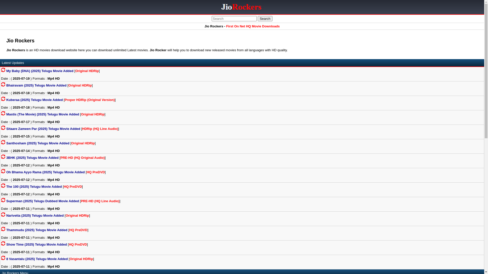The height and width of the screenshot is (274, 488).
Task: Click refresh icon beside Narivetta
Action: (x=3, y=214)
